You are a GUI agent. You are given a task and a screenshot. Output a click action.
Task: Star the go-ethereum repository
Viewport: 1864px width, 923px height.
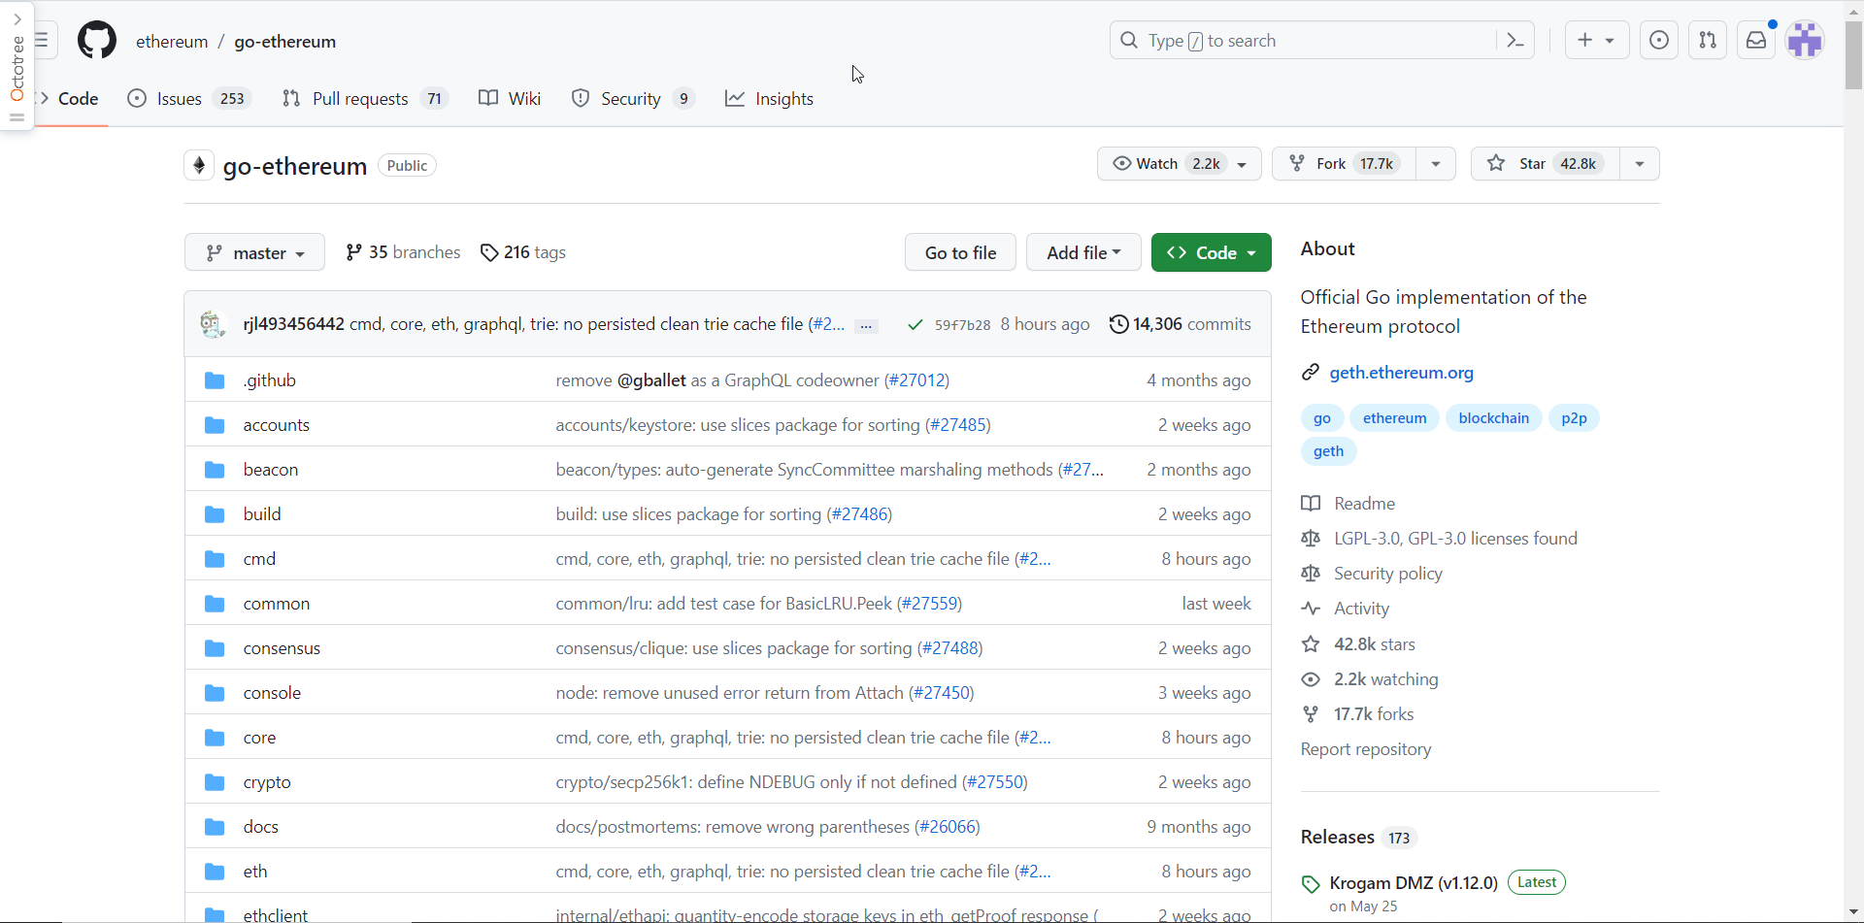[1545, 164]
